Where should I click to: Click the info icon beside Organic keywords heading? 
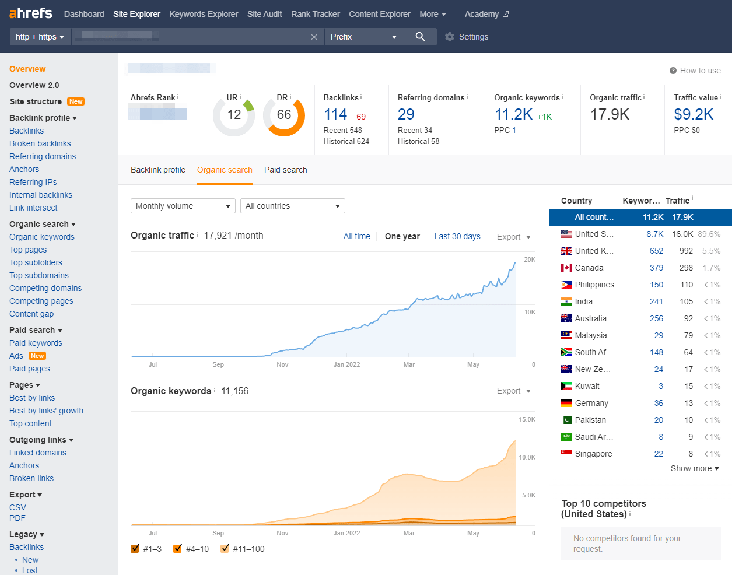pos(215,390)
